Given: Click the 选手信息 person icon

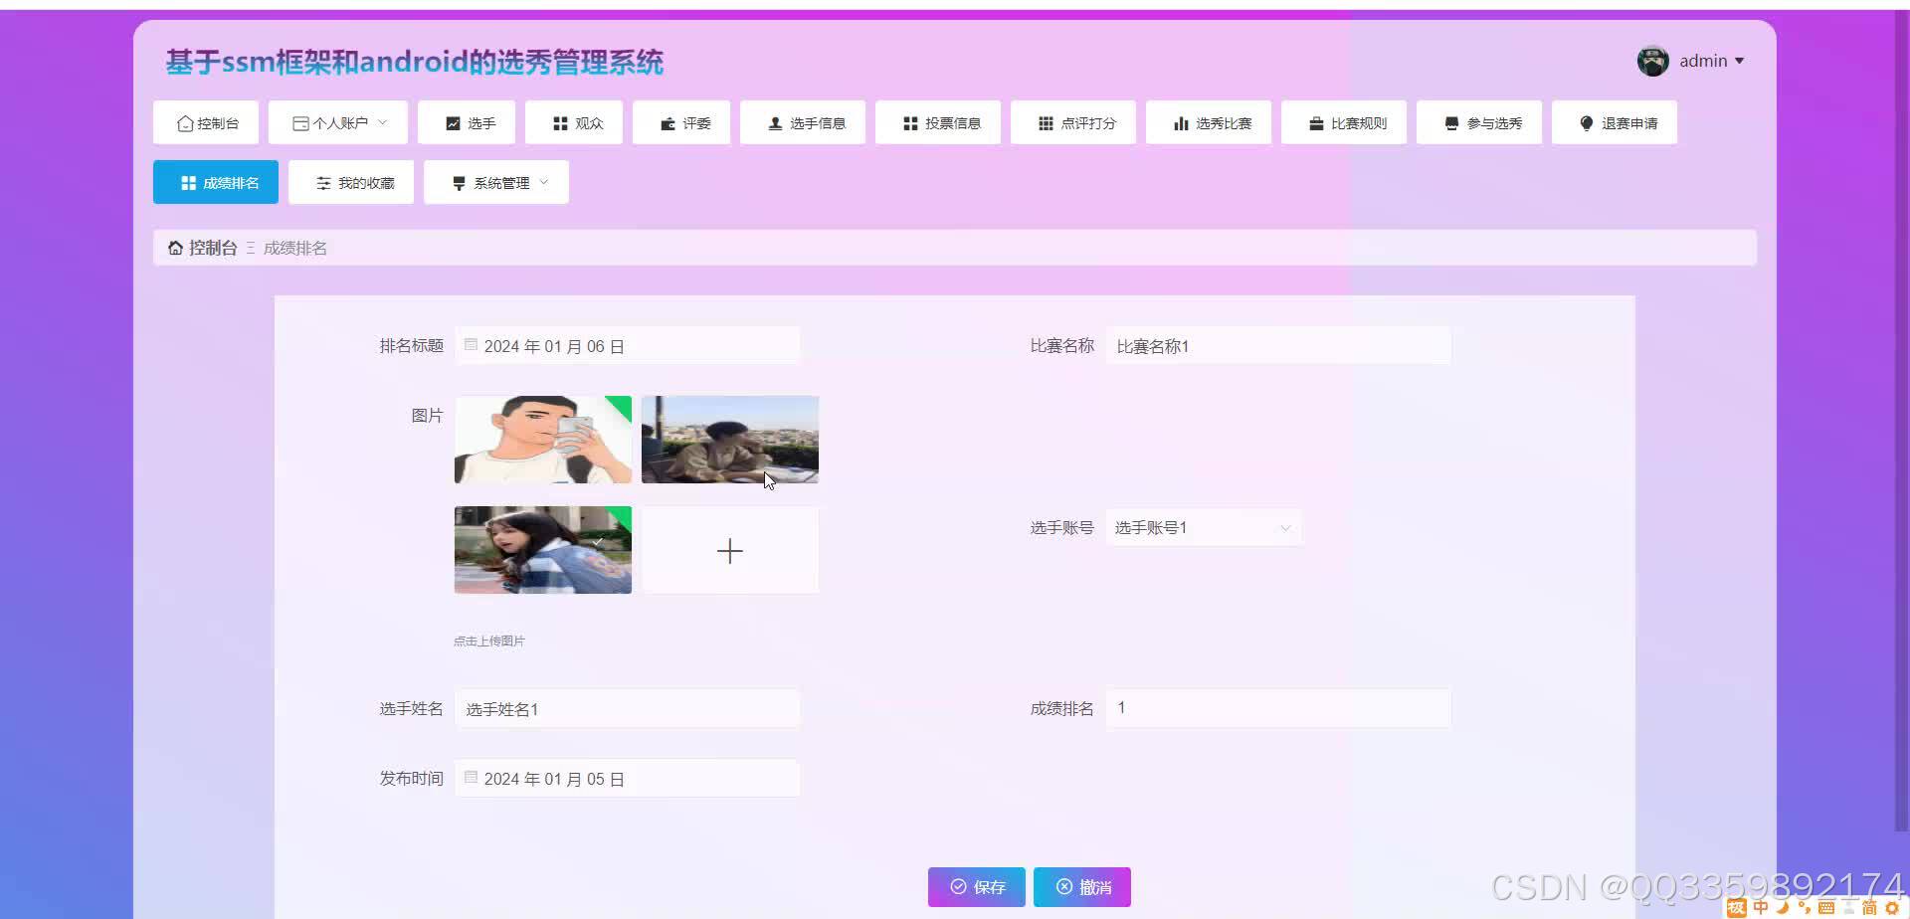Looking at the screenshot, I should tap(775, 123).
